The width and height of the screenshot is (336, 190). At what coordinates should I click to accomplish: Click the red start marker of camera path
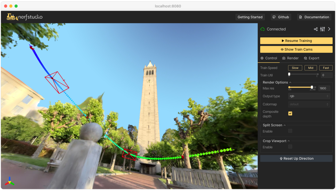31,48
